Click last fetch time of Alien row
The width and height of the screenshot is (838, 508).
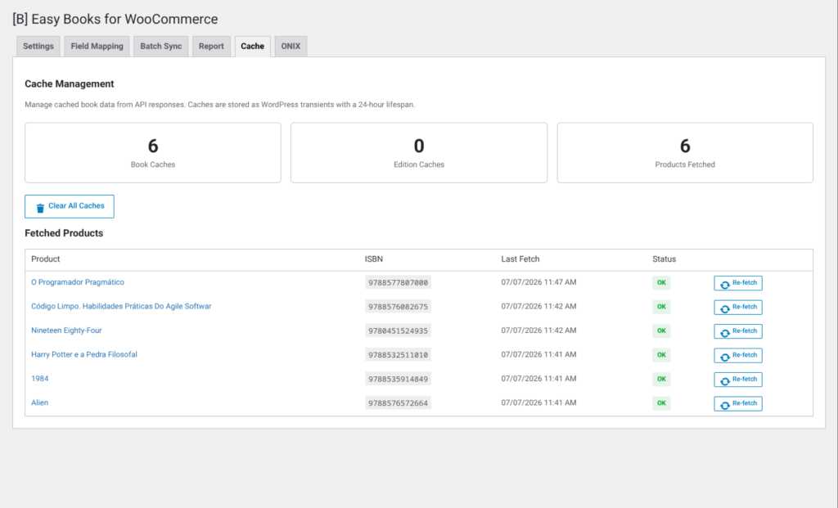click(x=538, y=402)
